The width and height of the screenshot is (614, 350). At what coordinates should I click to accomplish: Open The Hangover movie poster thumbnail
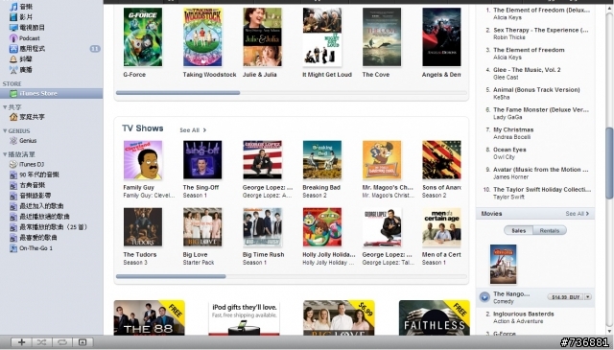click(503, 265)
